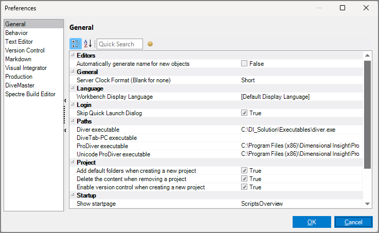Click the round gold icon beside Quick Search
Screen dimensions: 379x233
pyautogui.click(x=150, y=44)
